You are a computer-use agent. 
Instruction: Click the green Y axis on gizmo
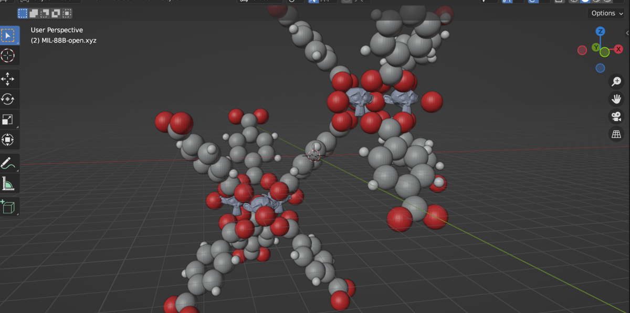pos(596,48)
